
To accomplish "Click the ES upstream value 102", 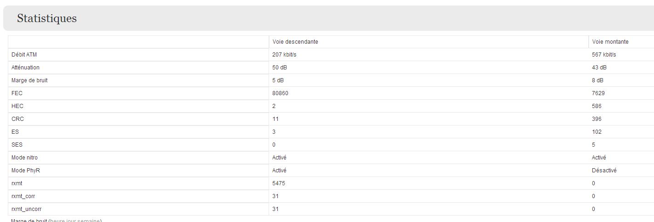I will pyautogui.click(x=597, y=132).
